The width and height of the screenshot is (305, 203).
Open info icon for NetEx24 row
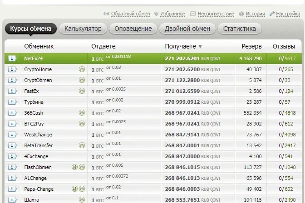click(x=12, y=58)
